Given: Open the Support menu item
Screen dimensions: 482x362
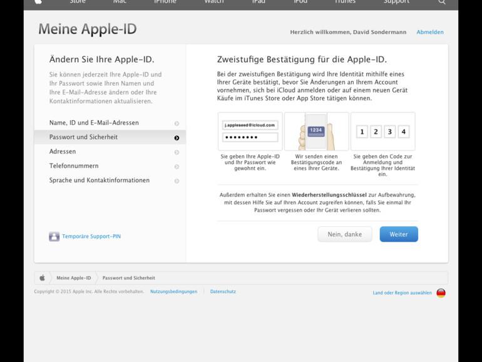Looking at the screenshot, I should tap(396, 2).
